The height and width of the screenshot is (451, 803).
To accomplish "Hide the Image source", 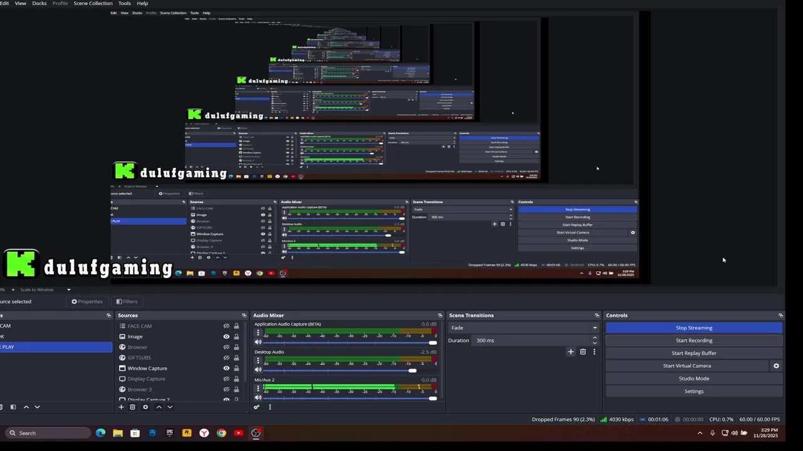I will 226,336.
